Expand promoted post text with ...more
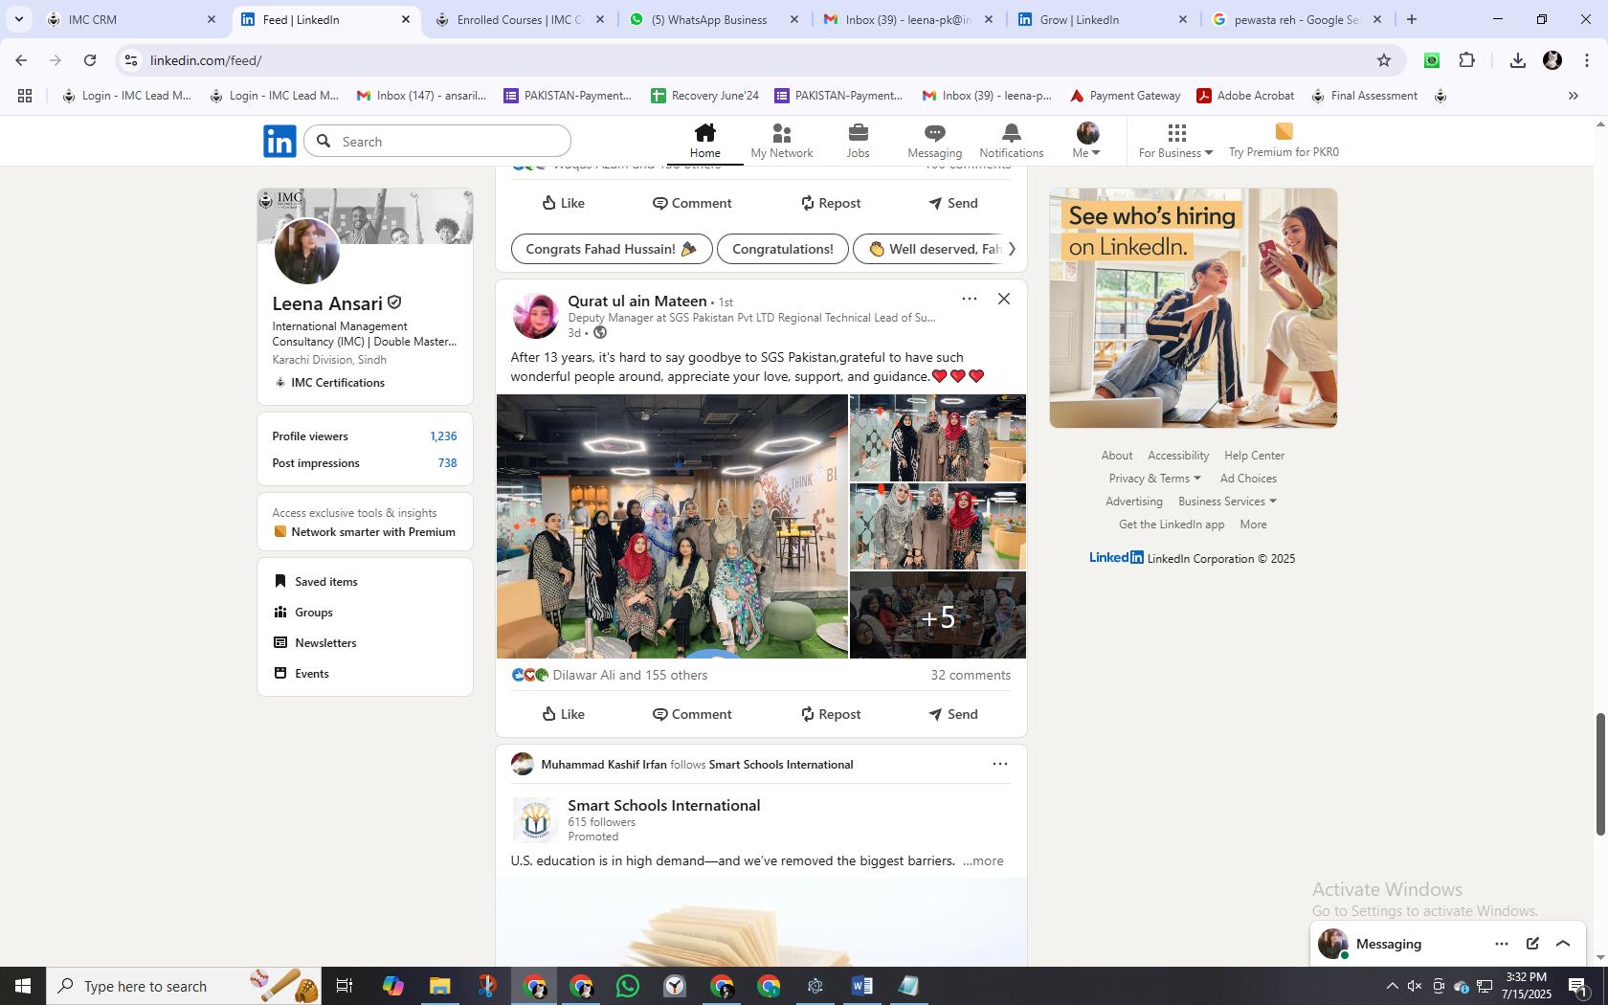This screenshot has width=1608, height=1005. point(983,860)
